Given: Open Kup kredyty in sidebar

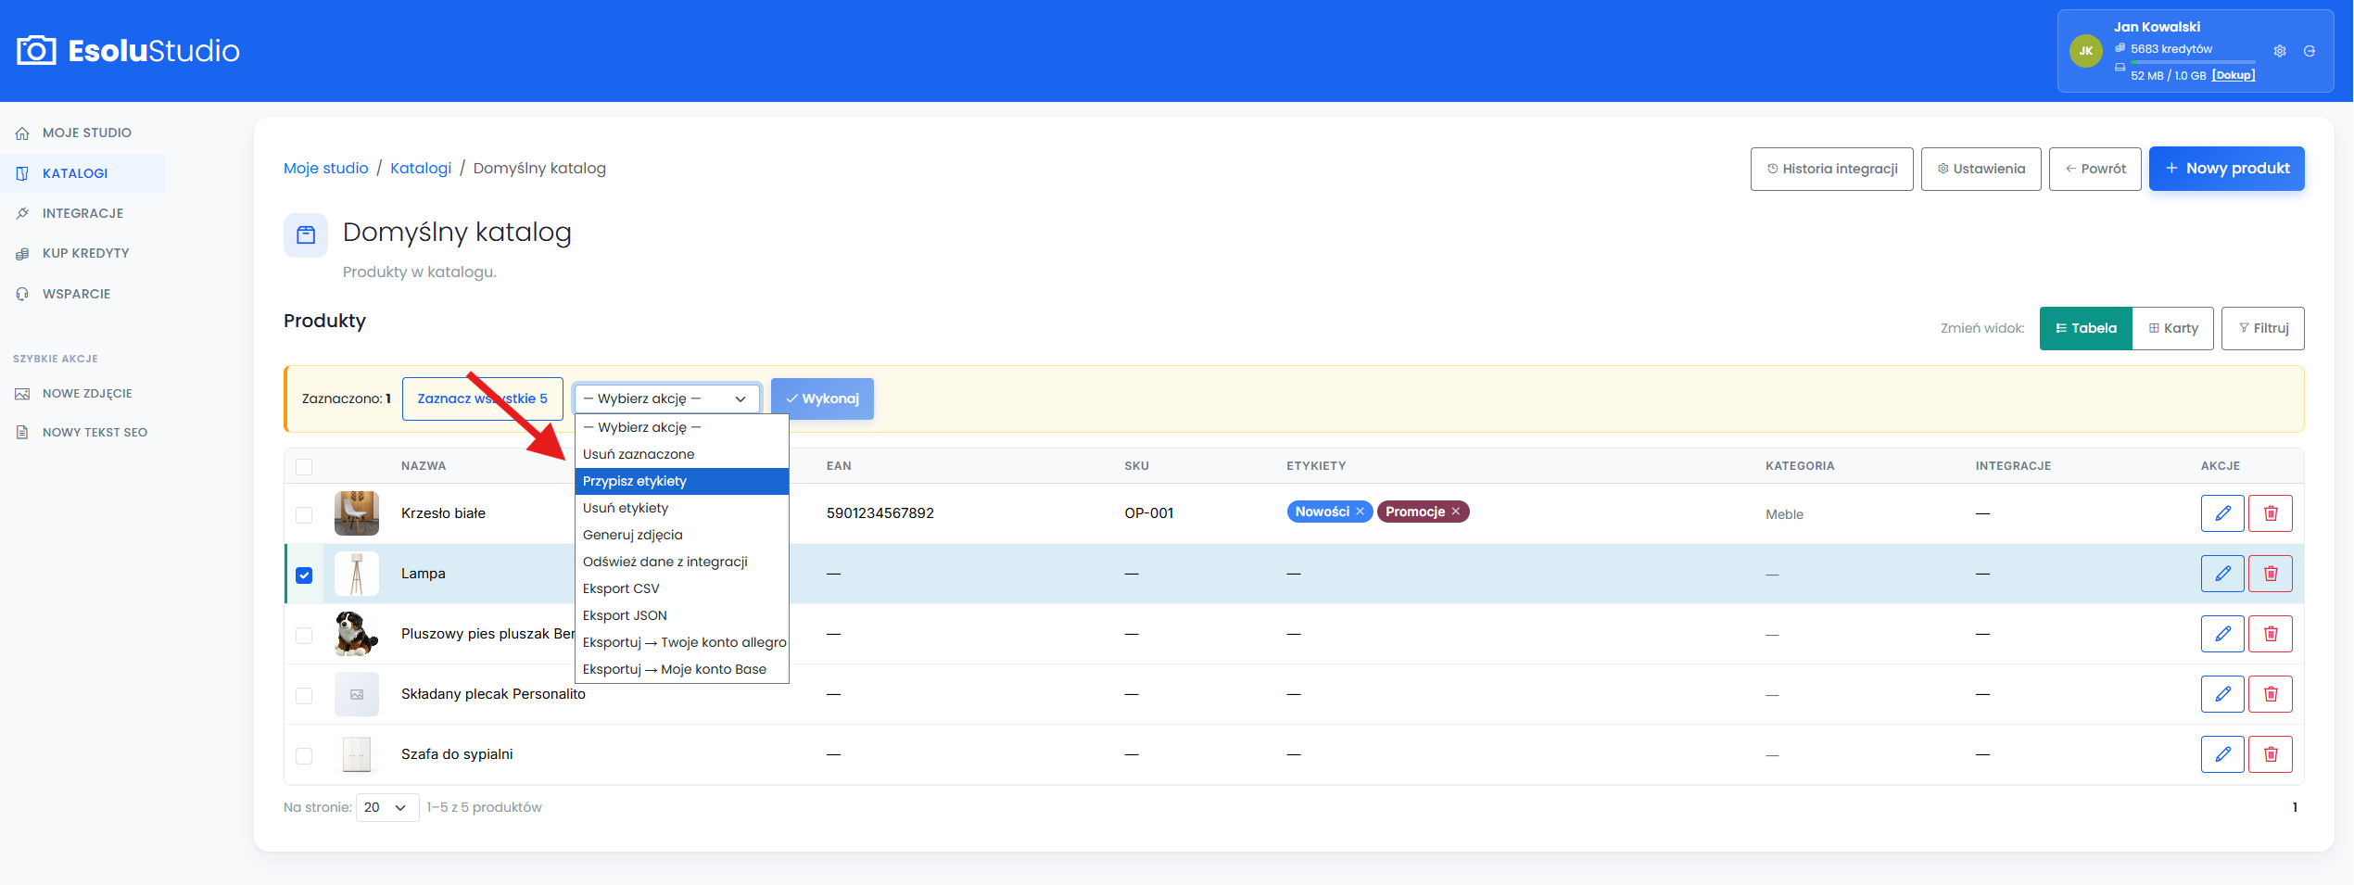Looking at the screenshot, I should tap(83, 253).
